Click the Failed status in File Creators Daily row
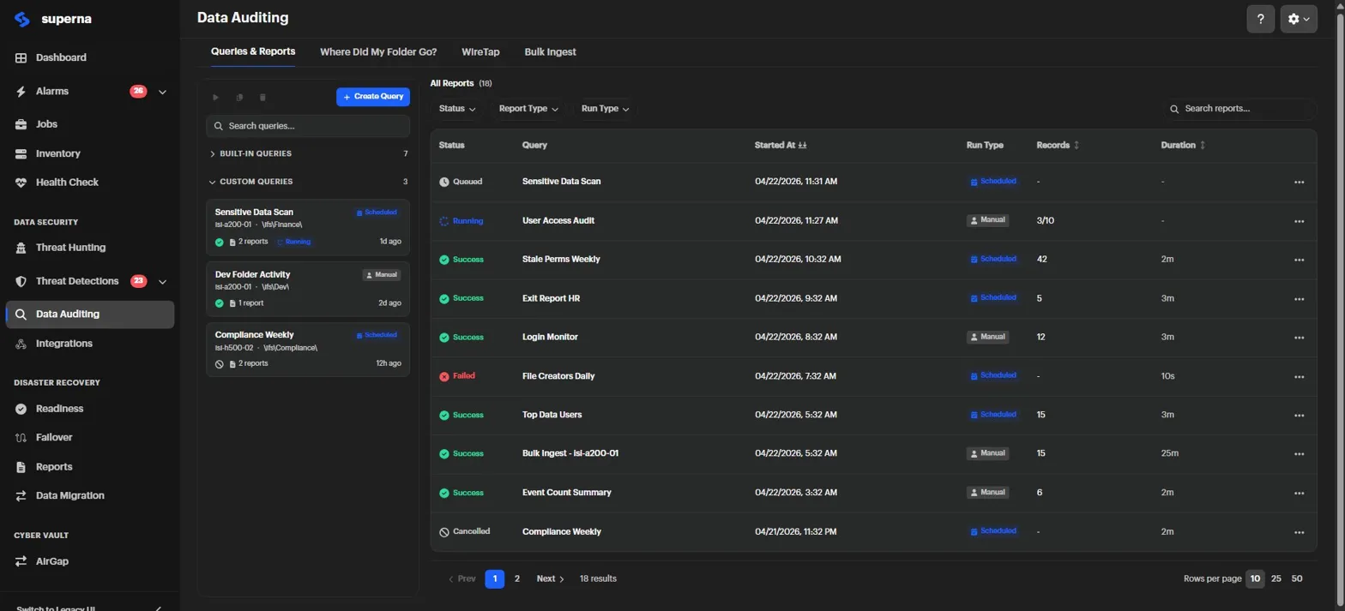1345x611 pixels. pyautogui.click(x=457, y=376)
